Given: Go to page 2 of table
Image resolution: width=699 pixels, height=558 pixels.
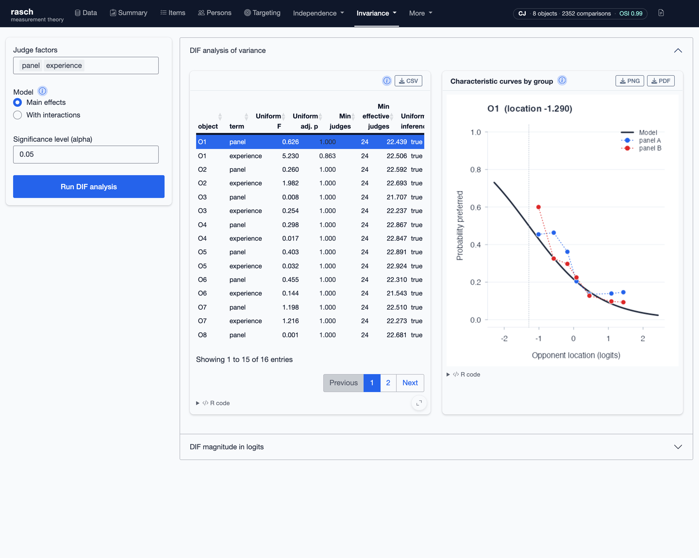Looking at the screenshot, I should pos(388,383).
